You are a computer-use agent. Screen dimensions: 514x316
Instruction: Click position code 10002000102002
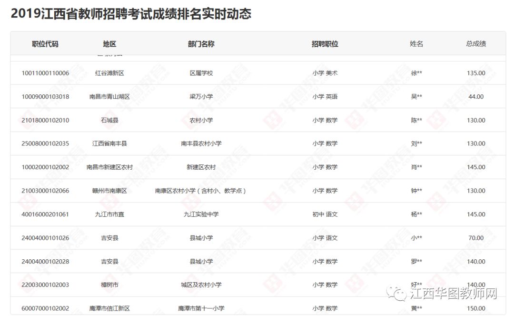tap(45, 167)
